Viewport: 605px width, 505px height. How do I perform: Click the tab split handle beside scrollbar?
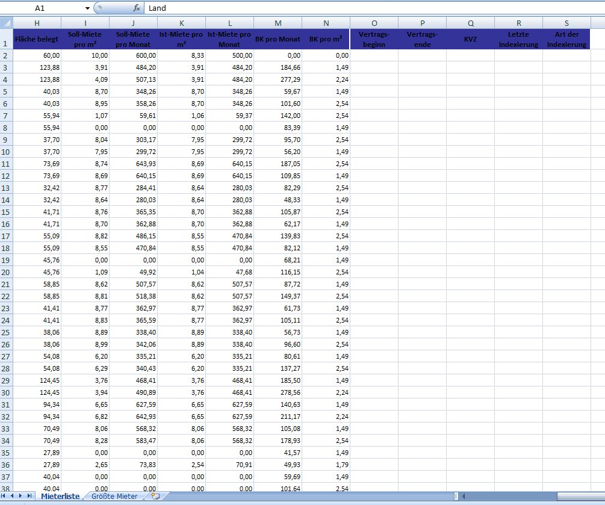point(456,496)
